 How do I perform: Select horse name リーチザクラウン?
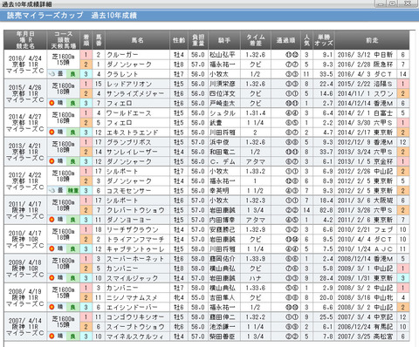pyautogui.click(x=132, y=229)
